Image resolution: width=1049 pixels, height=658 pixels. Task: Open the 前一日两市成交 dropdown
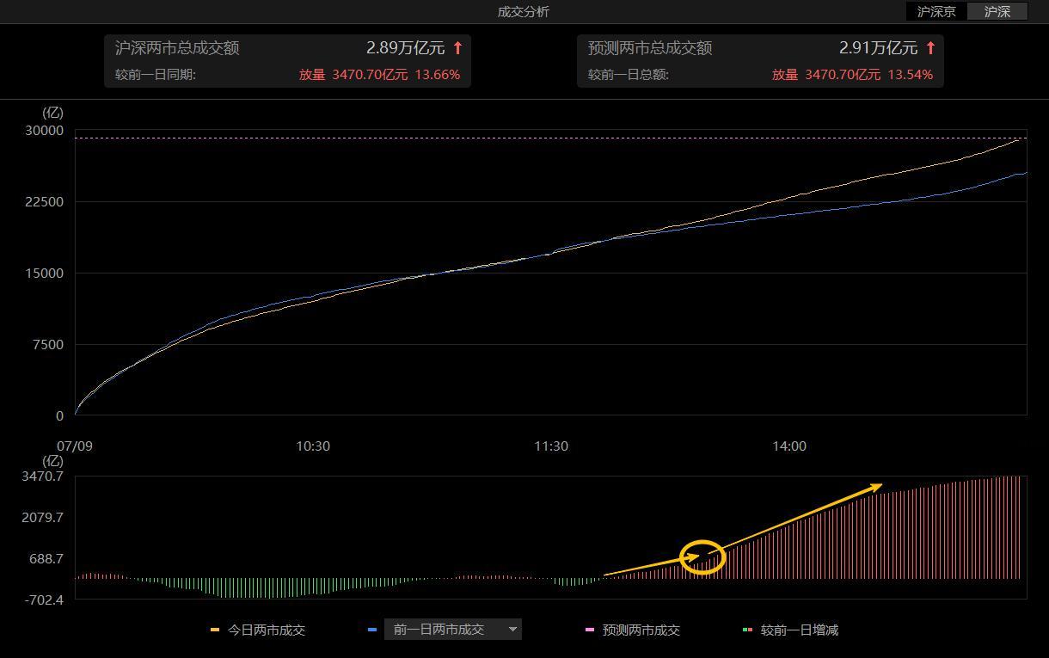pyautogui.click(x=452, y=630)
